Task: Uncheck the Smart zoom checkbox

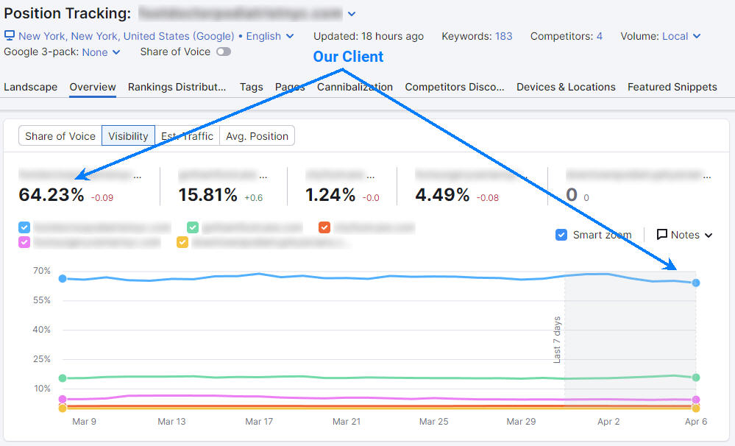Action: tap(561, 235)
